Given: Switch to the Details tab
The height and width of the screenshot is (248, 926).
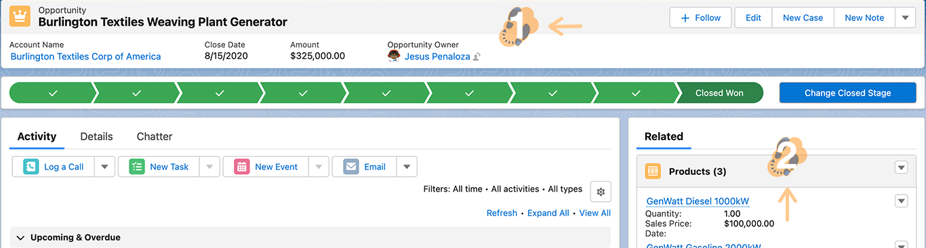Looking at the screenshot, I should pyautogui.click(x=96, y=136).
